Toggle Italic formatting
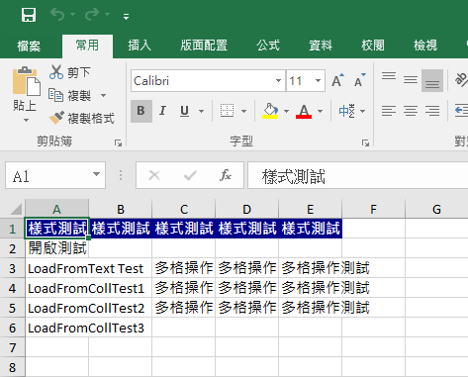The height and width of the screenshot is (377, 468). 162,111
